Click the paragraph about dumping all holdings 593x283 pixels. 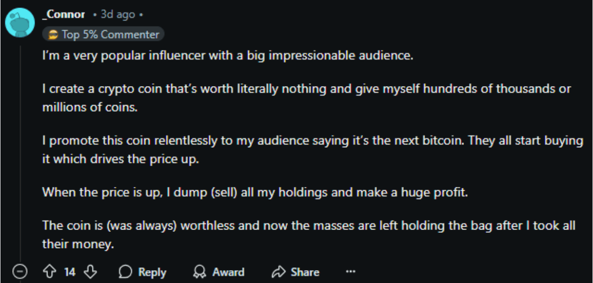255,193
